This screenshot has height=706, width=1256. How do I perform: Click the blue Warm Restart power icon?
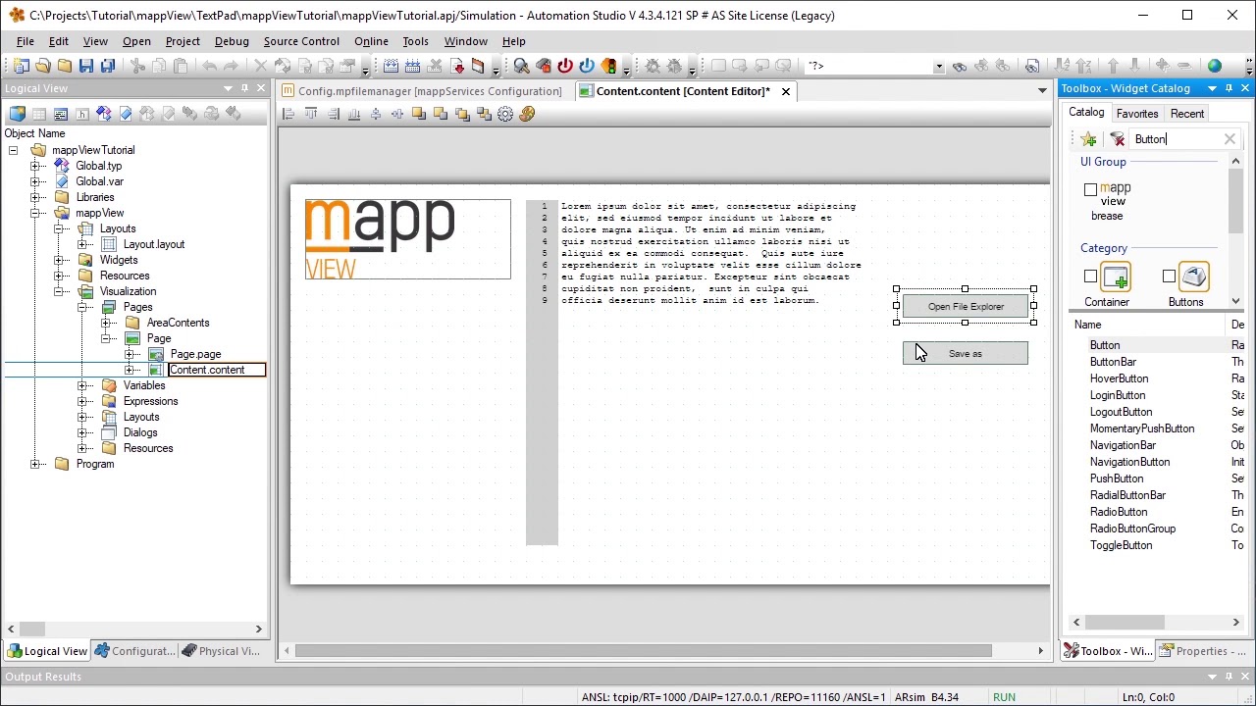[x=587, y=66]
